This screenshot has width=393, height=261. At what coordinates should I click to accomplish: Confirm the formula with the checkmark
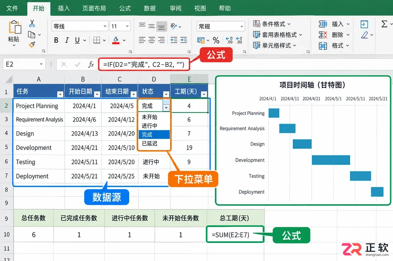point(77,65)
